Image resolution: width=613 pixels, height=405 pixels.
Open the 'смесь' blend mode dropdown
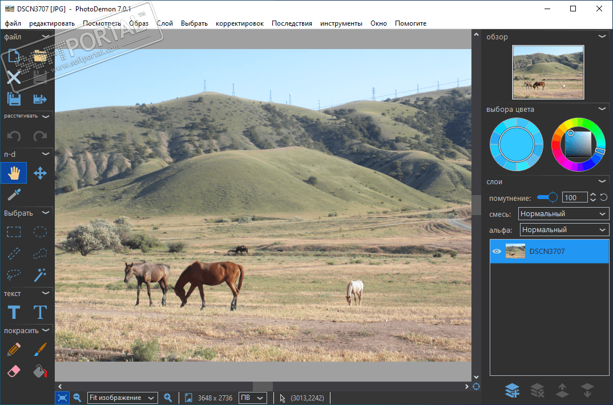click(x=563, y=214)
